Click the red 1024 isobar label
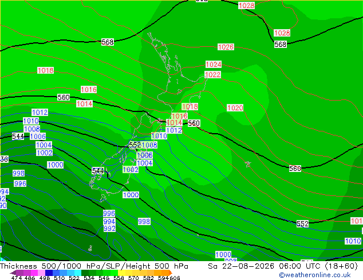Screen dimensions: 363x280 tap(214, 64)
